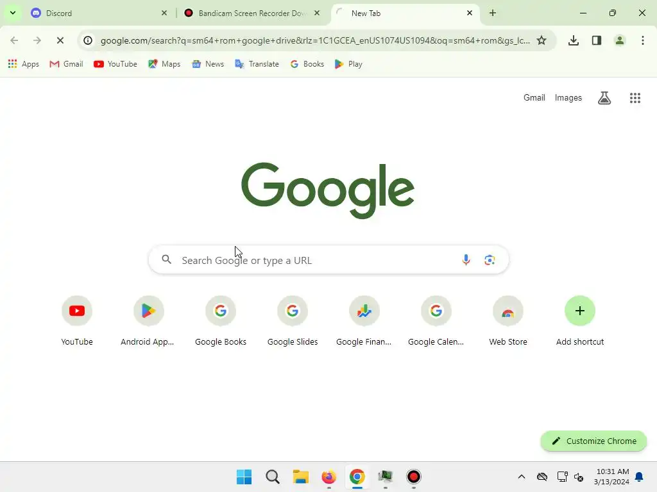657x492 pixels.
Task: Close the Bandicam Screen Recorder tab
Action: tap(317, 13)
